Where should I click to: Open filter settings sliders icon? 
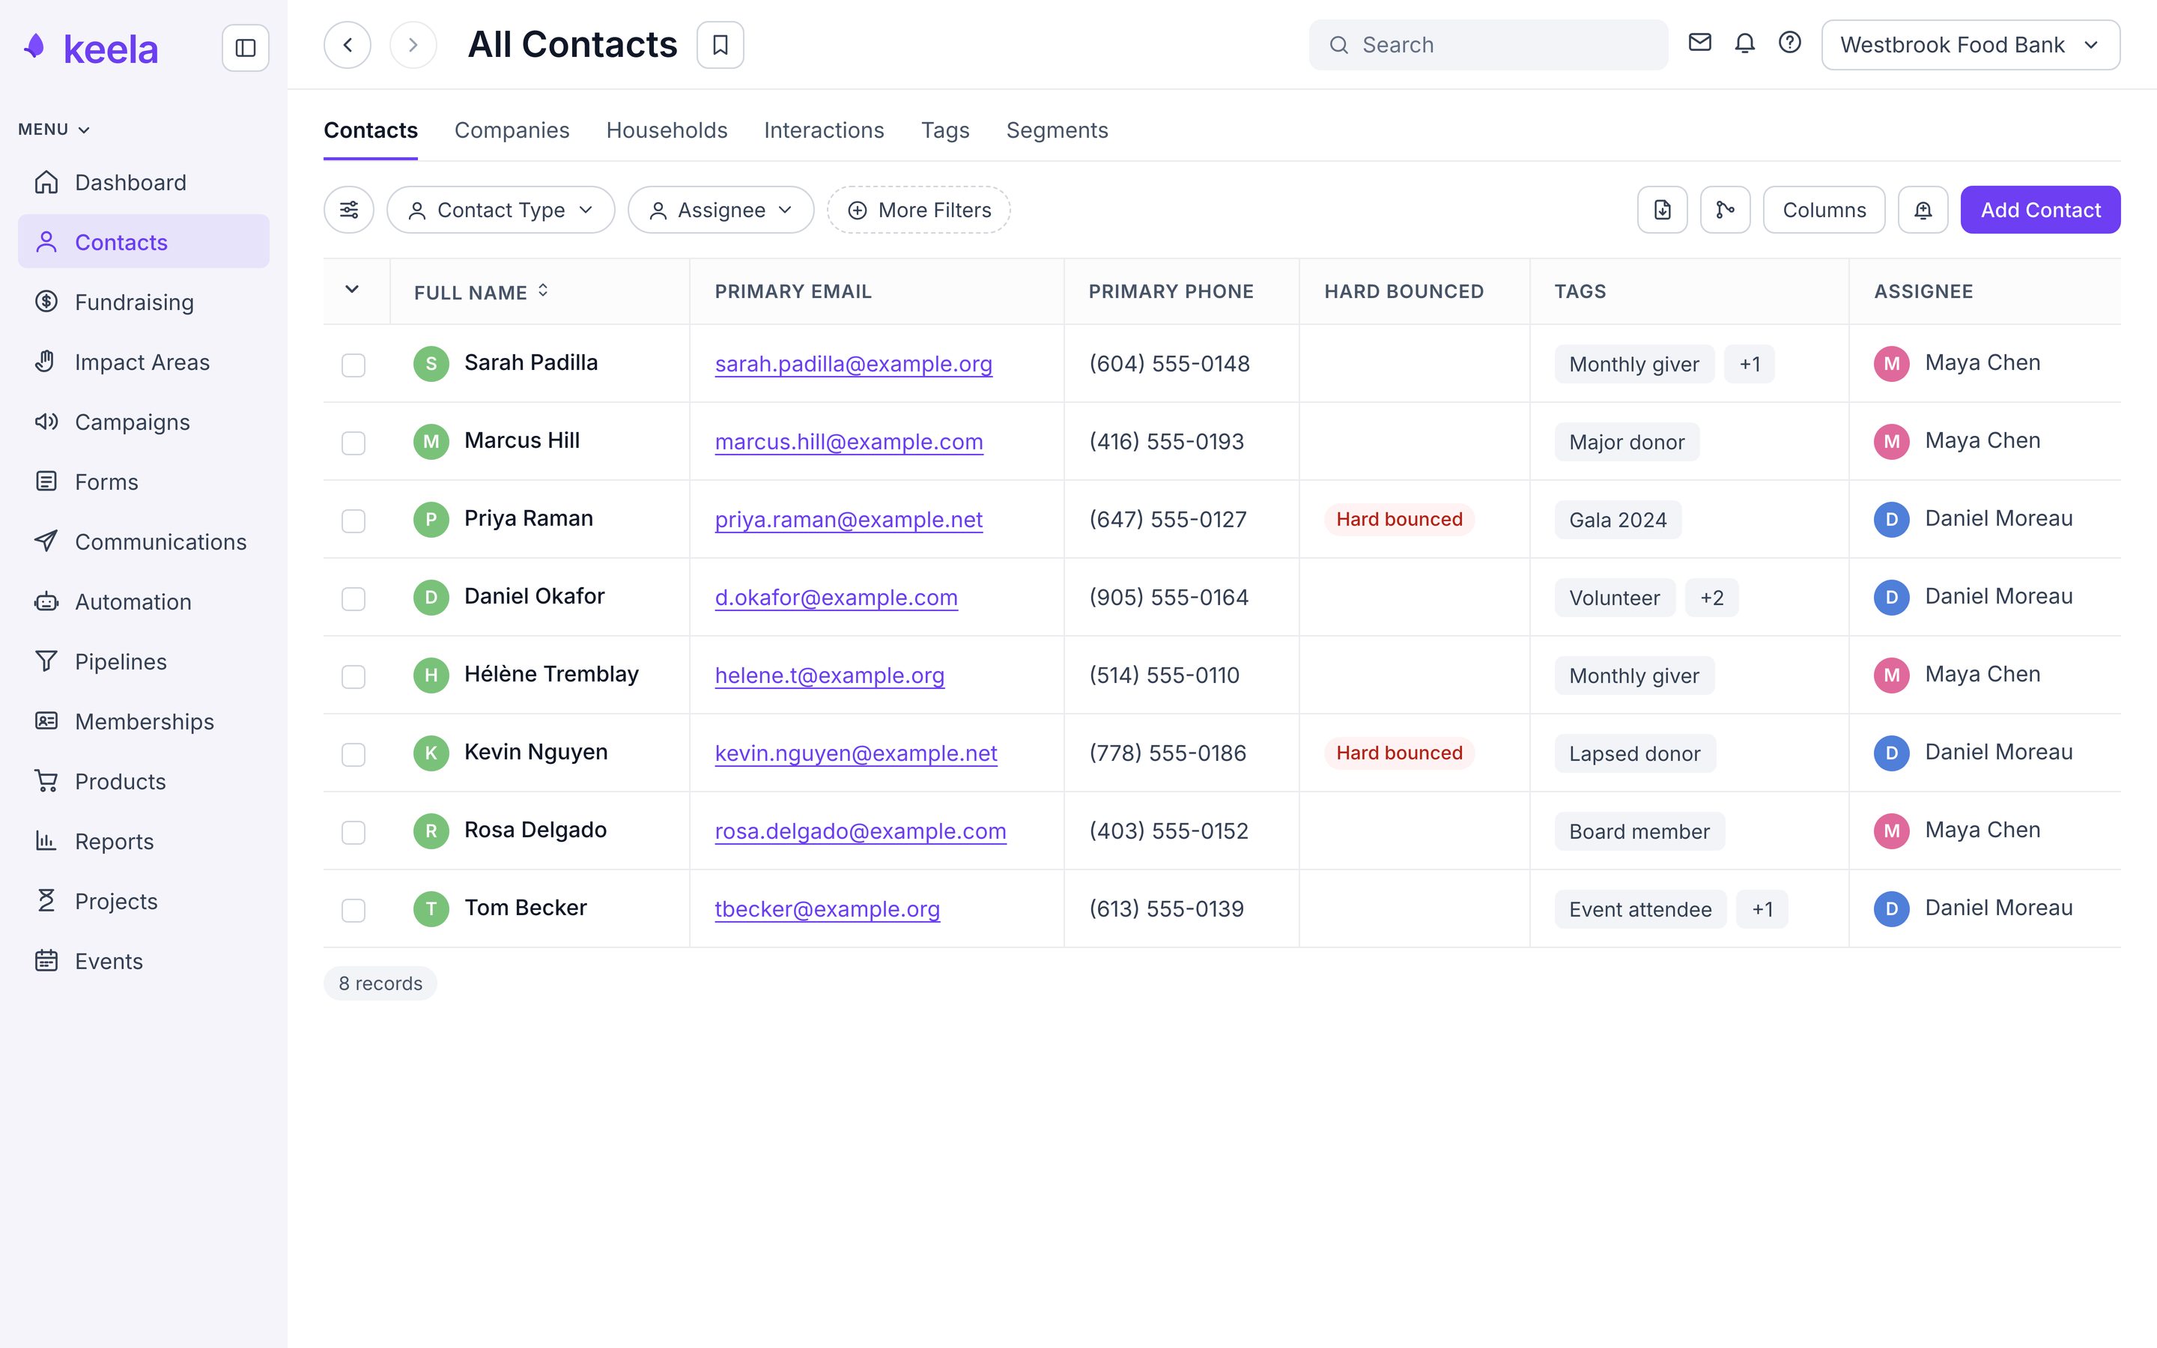[x=348, y=210]
